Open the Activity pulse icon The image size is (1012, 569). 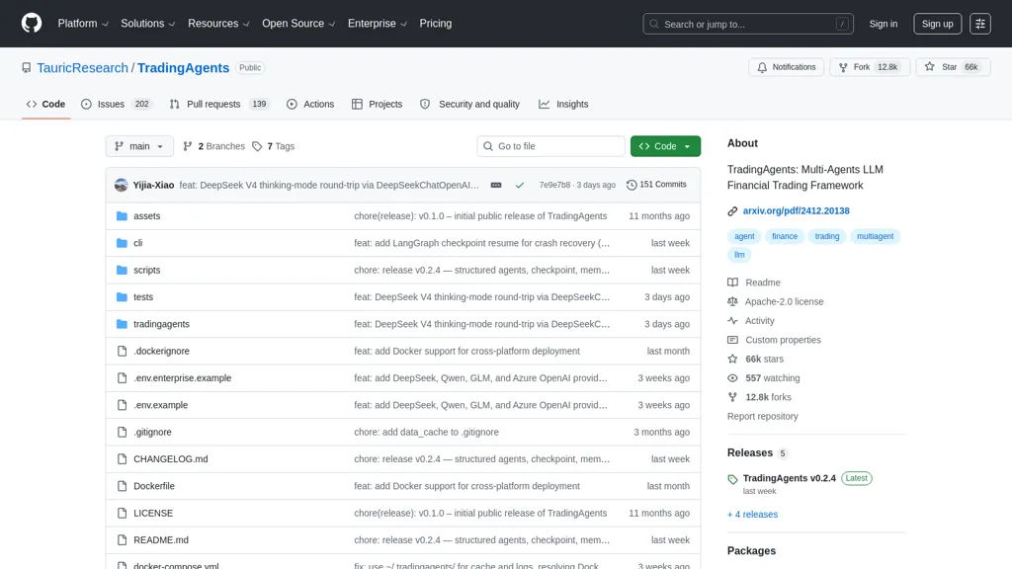coord(732,321)
